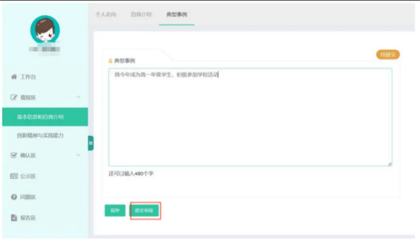This screenshot has height=245, width=420.
Task: Click the user avatar picture
Action: point(45,30)
